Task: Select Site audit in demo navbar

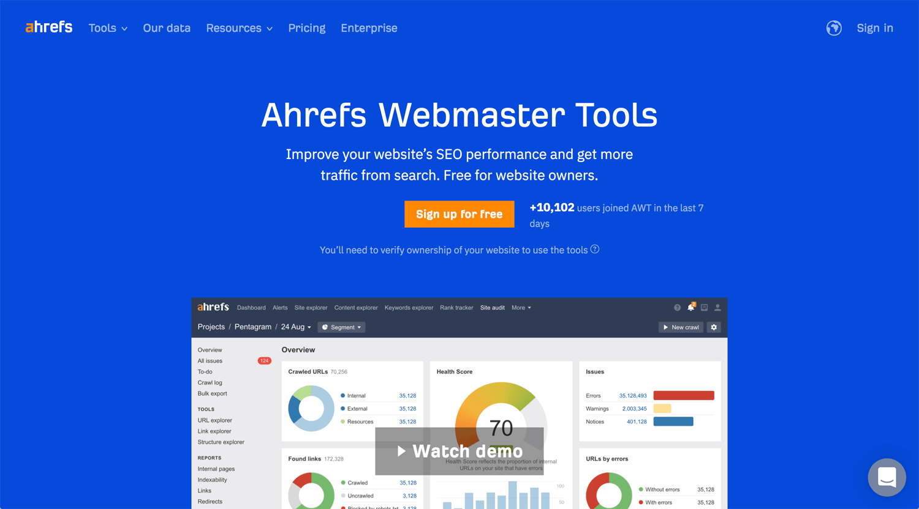Action: pyautogui.click(x=493, y=308)
